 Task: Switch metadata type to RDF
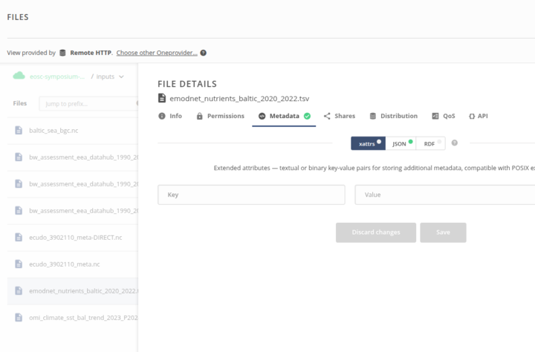[x=430, y=143]
